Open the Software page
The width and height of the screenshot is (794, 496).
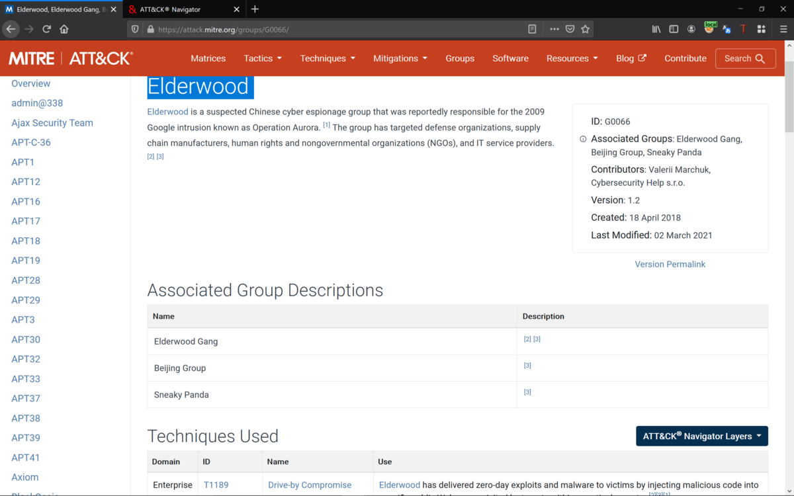tap(510, 58)
